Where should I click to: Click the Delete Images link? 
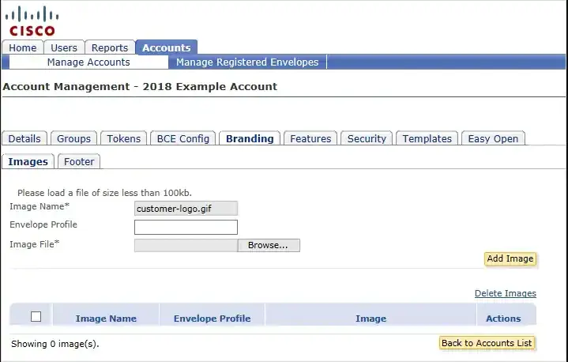point(506,293)
